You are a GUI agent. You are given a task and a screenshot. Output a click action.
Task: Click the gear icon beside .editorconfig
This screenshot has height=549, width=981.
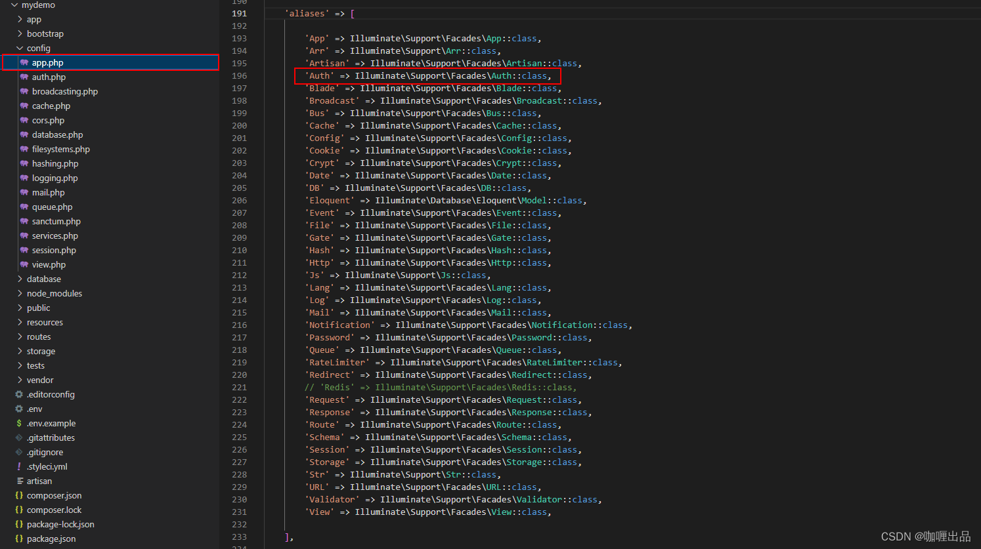pyautogui.click(x=20, y=394)
